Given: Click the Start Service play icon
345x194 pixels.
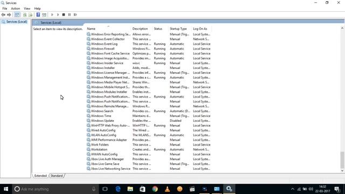Looking at the screenshot, I should (x=52, y=15).
